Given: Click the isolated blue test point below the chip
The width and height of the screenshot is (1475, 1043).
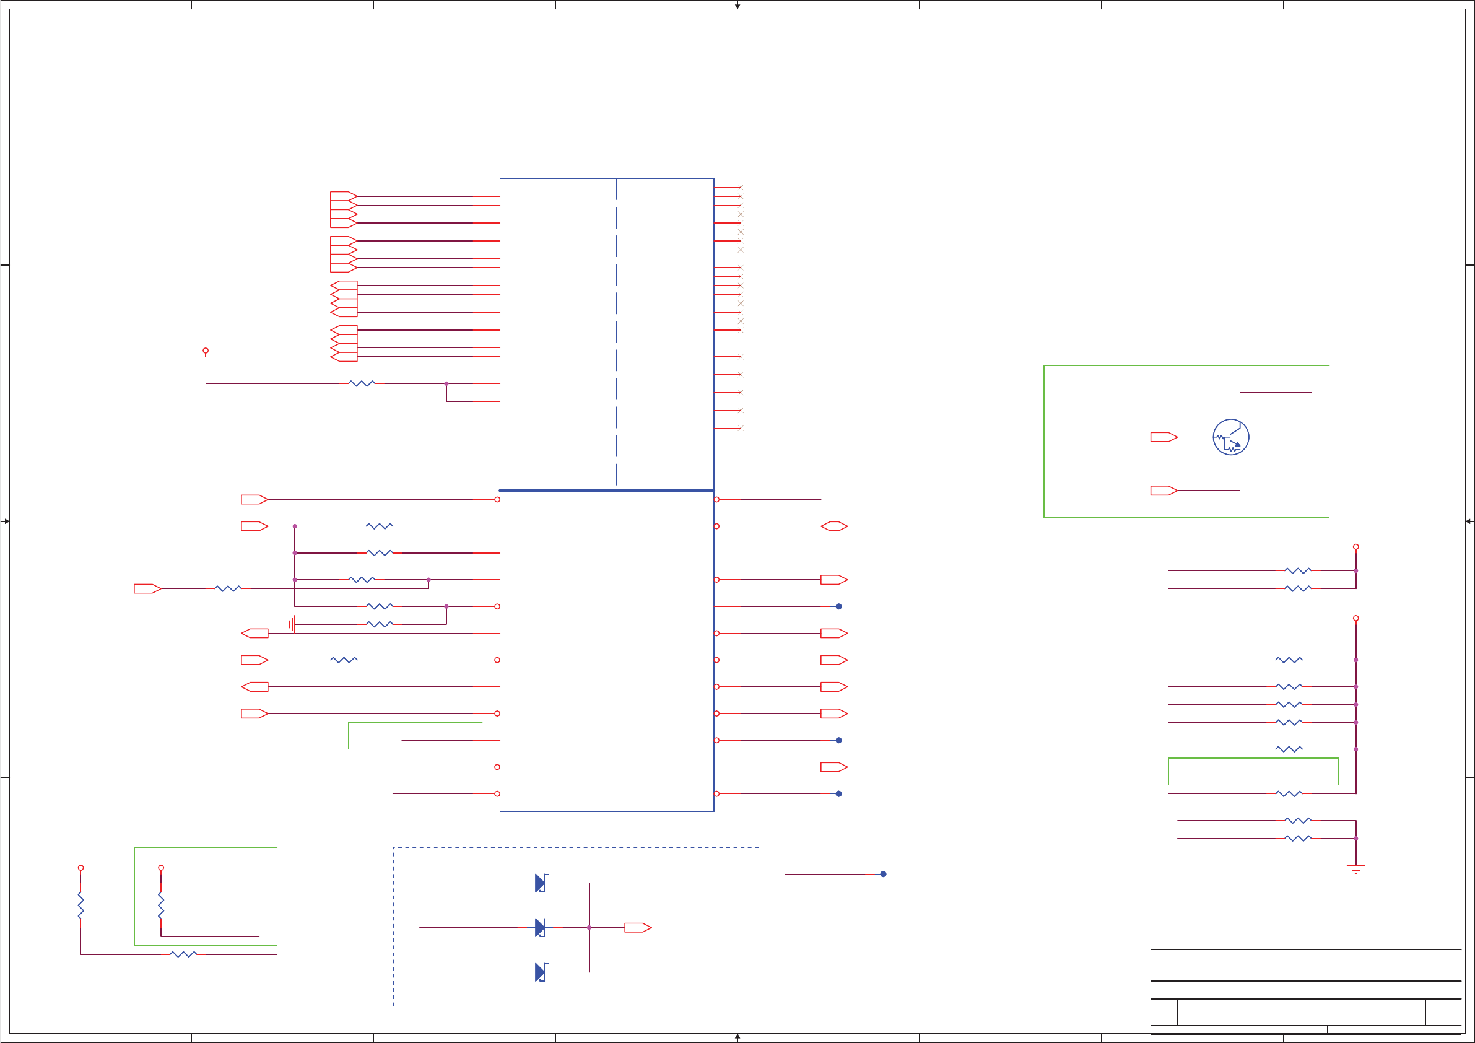Looking at the screenshot, I should pos(884,874).
